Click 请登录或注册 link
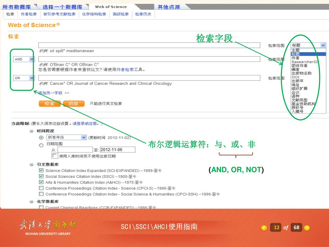The width and height of the screenshot is (329, 247). 85,123
